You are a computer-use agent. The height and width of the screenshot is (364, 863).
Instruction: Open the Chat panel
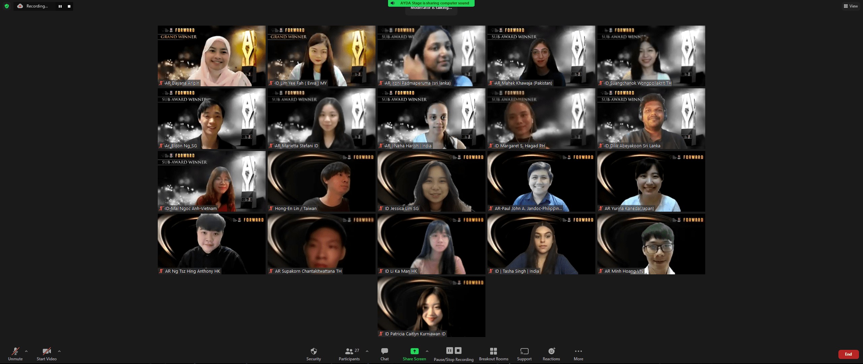[385, 354]
